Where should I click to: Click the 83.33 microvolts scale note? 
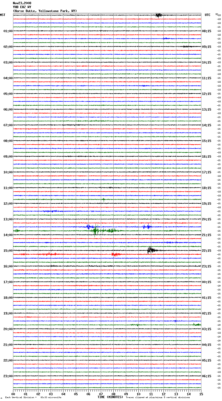(33, 398)
